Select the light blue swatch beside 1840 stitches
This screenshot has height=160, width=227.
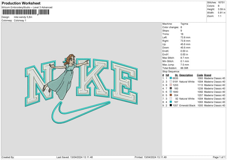coord(171,91)
